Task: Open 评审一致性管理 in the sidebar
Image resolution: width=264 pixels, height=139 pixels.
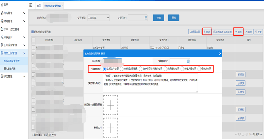Action: 10,29
